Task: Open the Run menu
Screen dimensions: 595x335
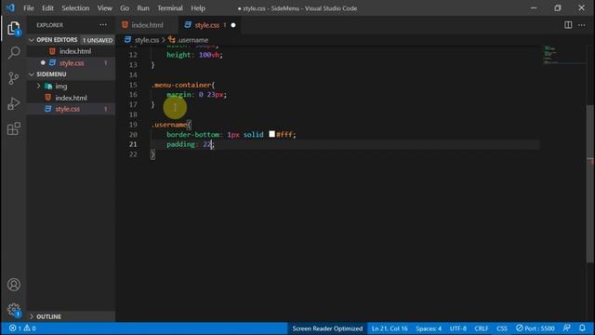Action: [x=143, y=8]
